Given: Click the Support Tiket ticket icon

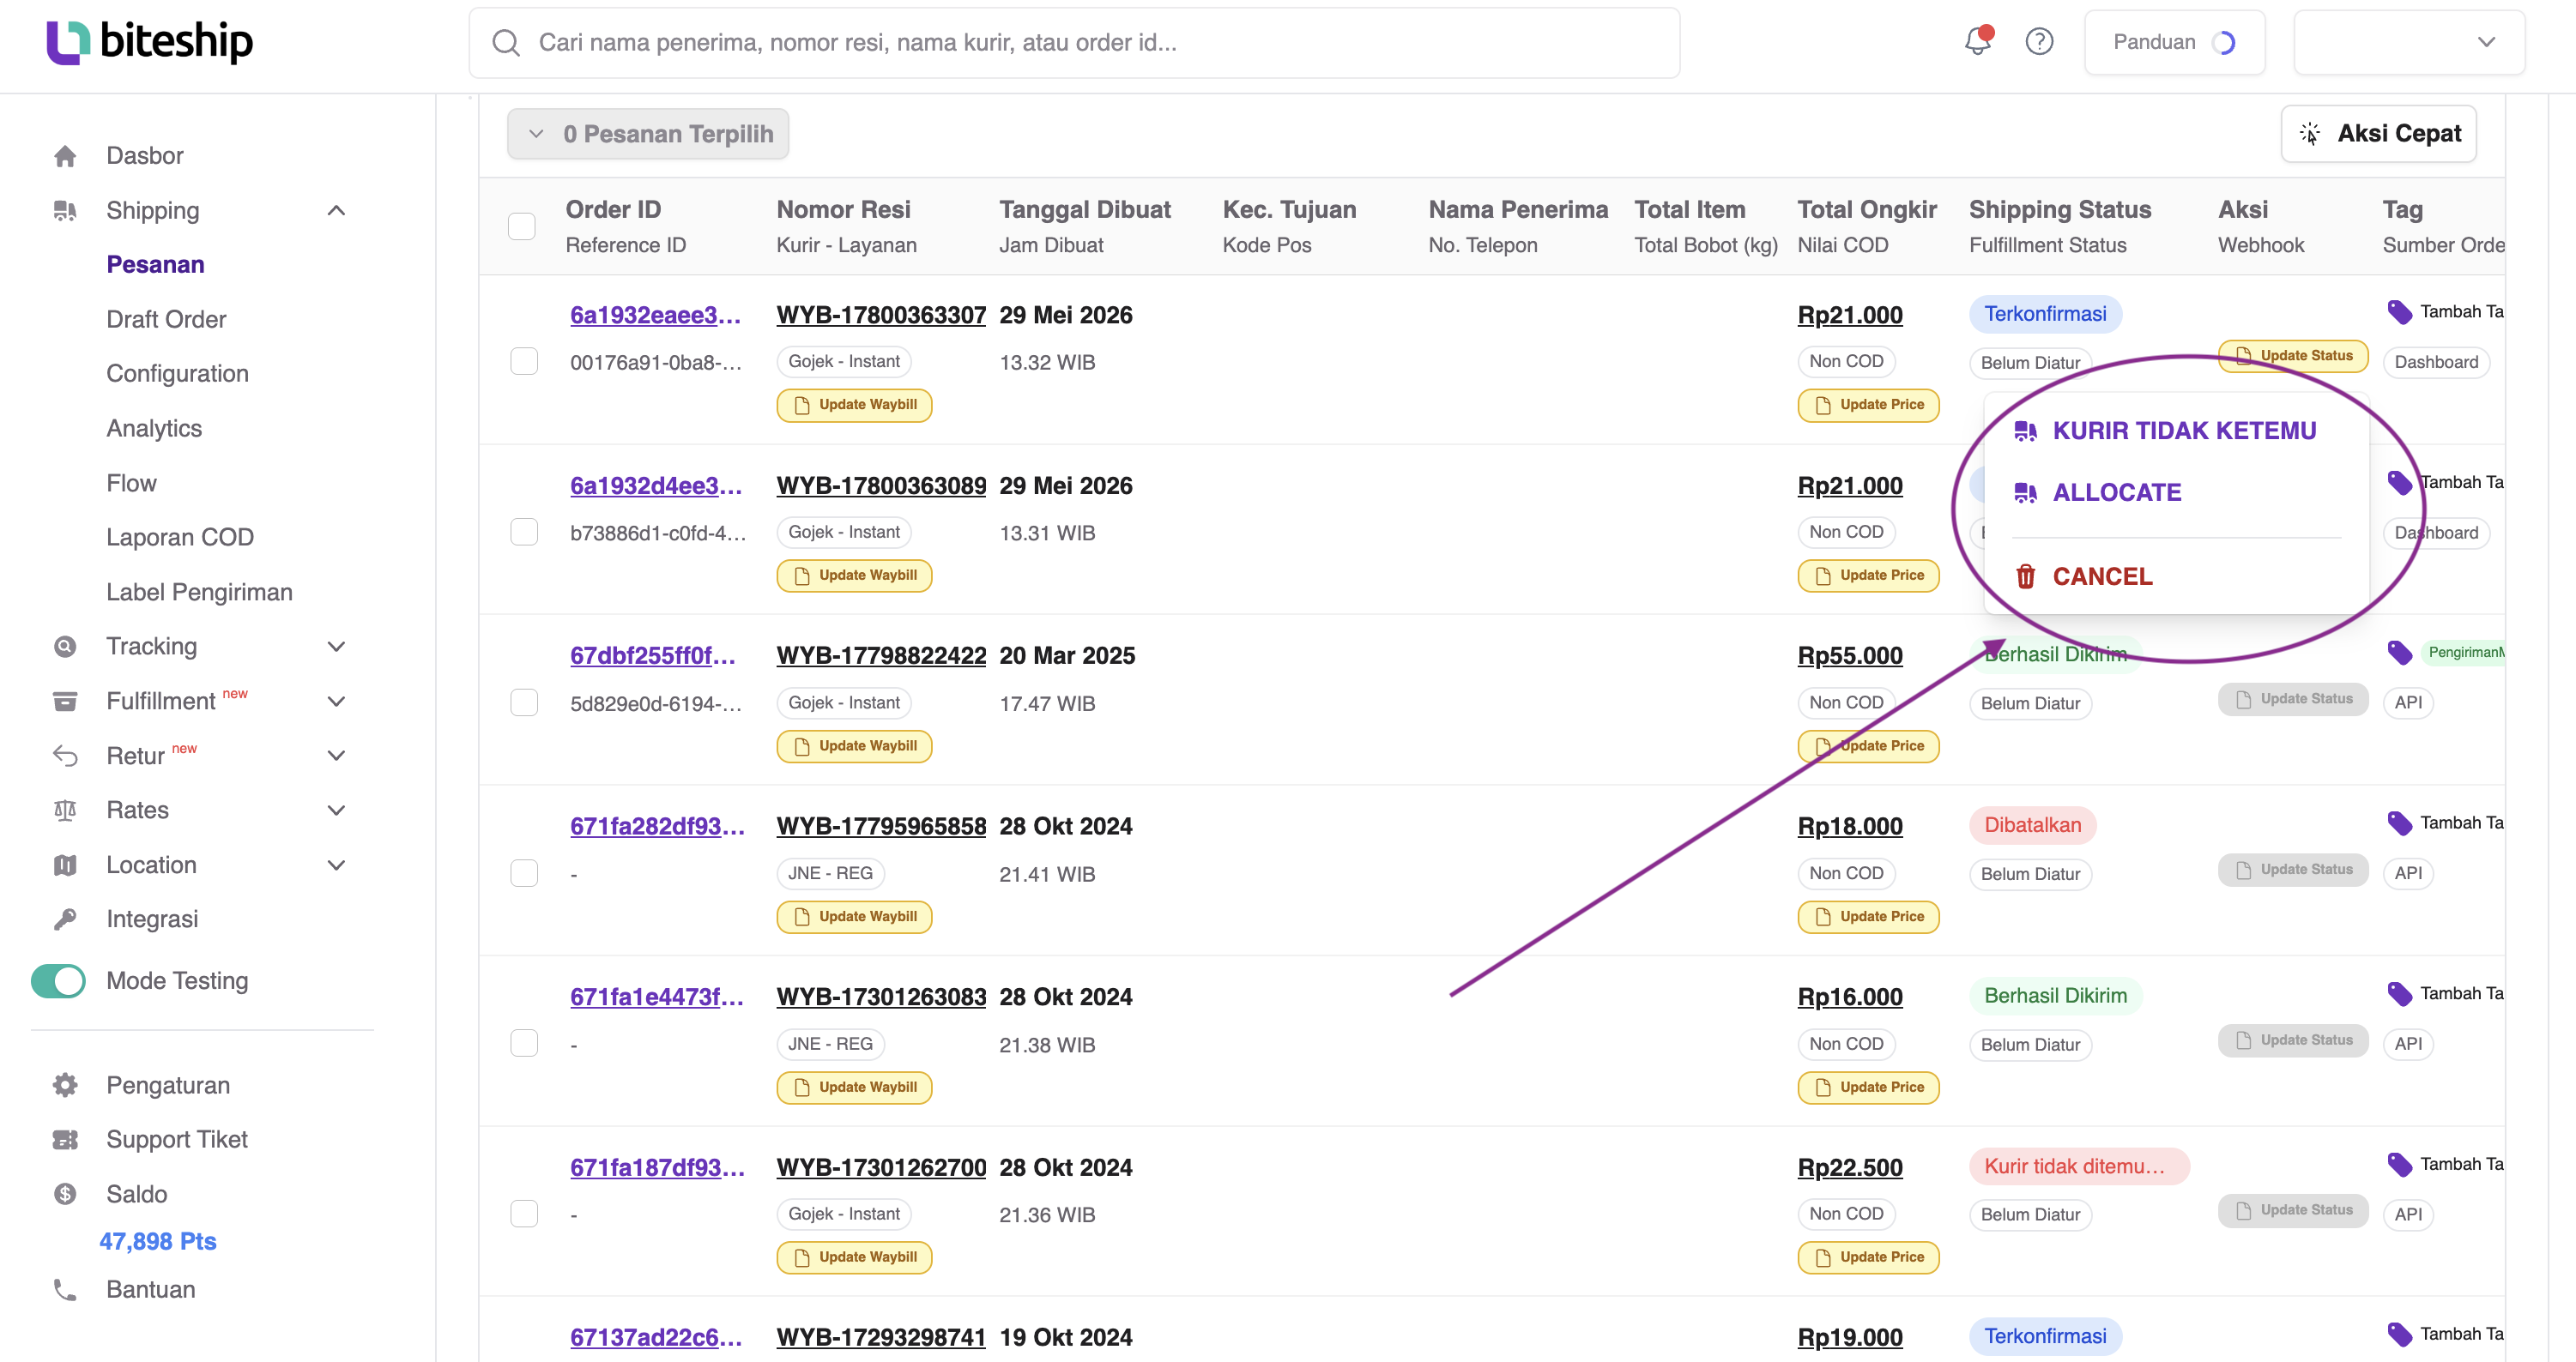Looking at the screenshot, I should [65, 1139].
